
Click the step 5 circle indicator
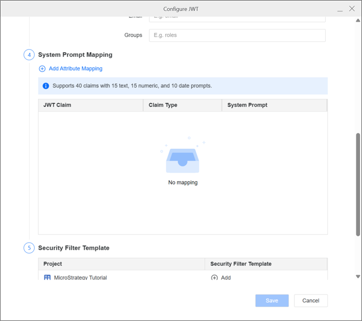coord(29,248)
